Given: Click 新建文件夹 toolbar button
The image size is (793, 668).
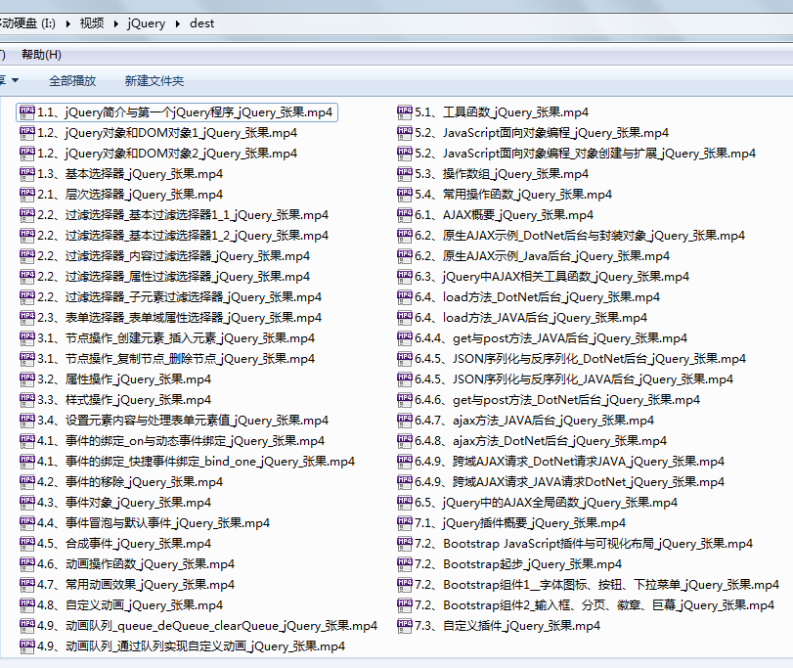Looking at the screenshot, I should pyautogui.click(x=154, y=81).
